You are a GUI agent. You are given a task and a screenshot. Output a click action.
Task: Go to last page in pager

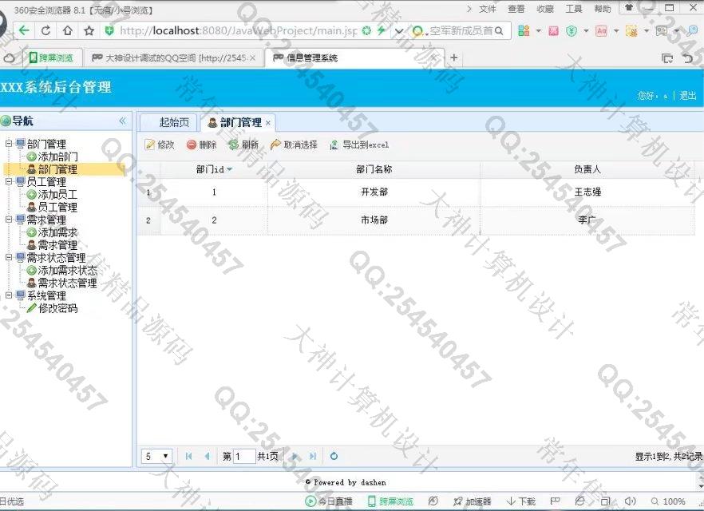click(313, 456)
